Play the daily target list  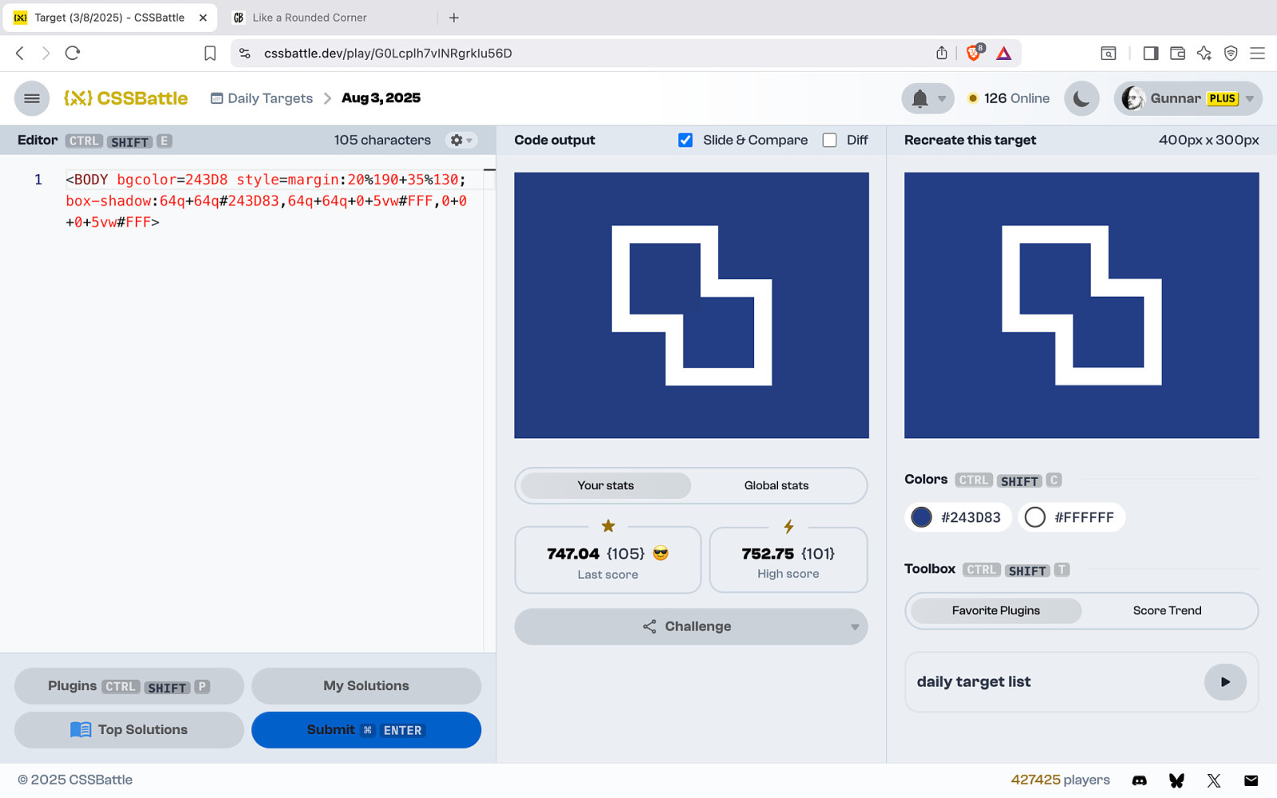tap(1225, 682)
